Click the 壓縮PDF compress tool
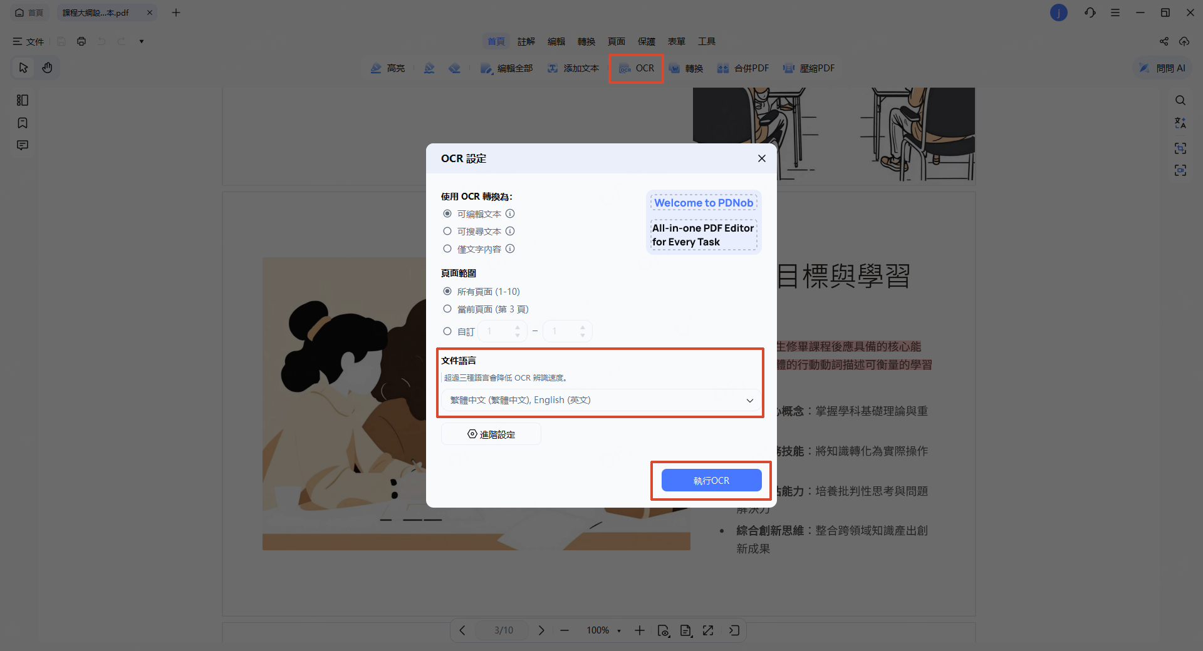Screen dimensions: 1203x651 point(809,68)
